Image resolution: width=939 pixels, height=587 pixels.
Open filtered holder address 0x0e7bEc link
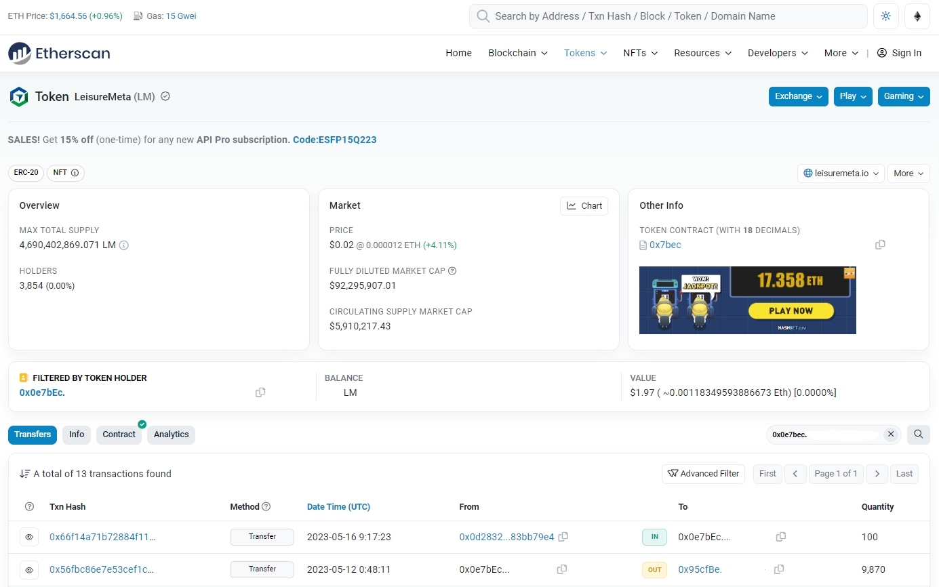[x=42, y=392]
